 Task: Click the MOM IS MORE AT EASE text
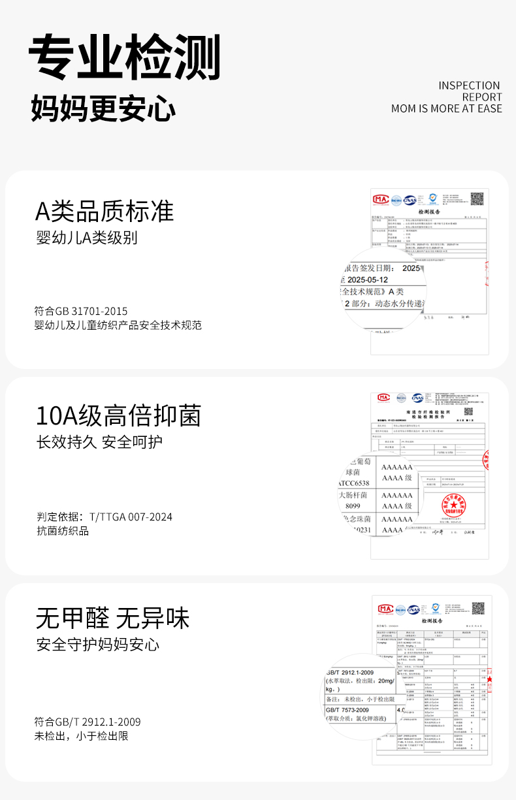447,109
